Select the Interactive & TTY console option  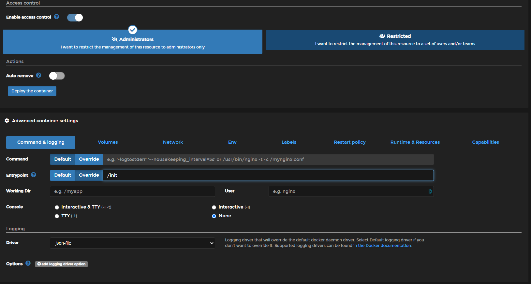pyautogui.click(x=57, y=207)
